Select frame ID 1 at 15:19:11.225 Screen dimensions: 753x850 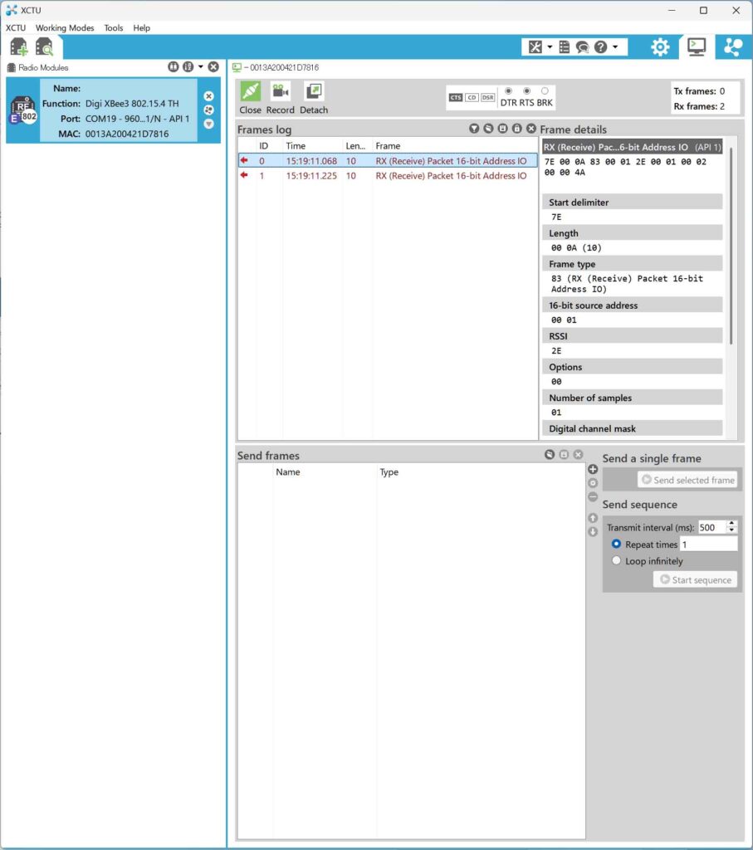pos(388,176)
